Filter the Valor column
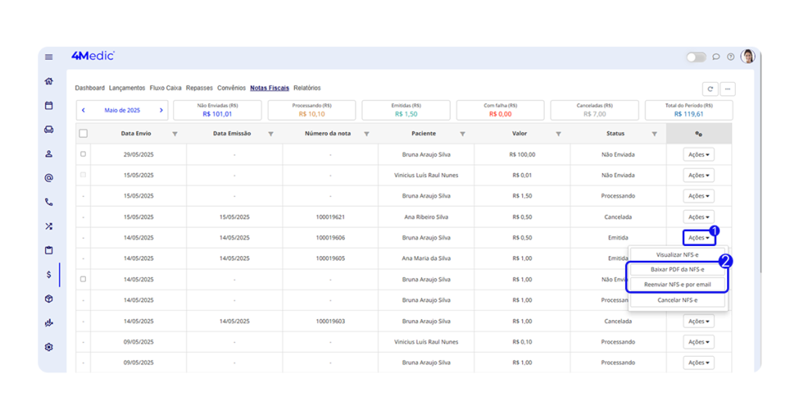The width and height of the screenshot is (799, 420). [558, 134]
